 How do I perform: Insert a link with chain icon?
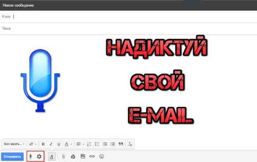pyautogui.click(x=92, y=157)
